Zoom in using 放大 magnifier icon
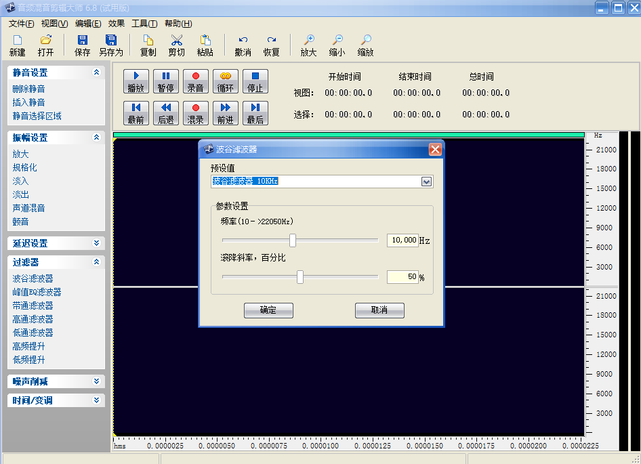 tap(309, 41)
